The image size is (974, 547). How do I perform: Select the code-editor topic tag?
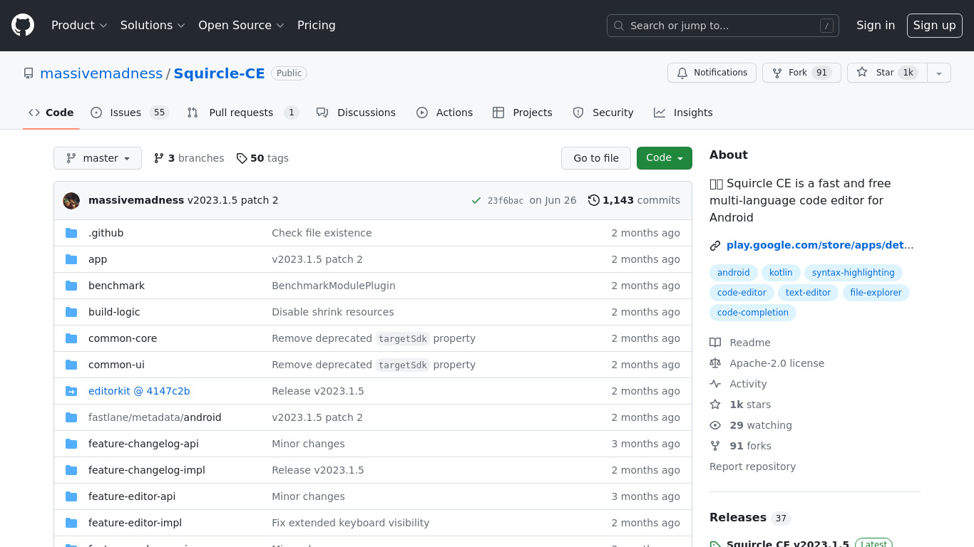pyautogui.click(x=742, y=293)
